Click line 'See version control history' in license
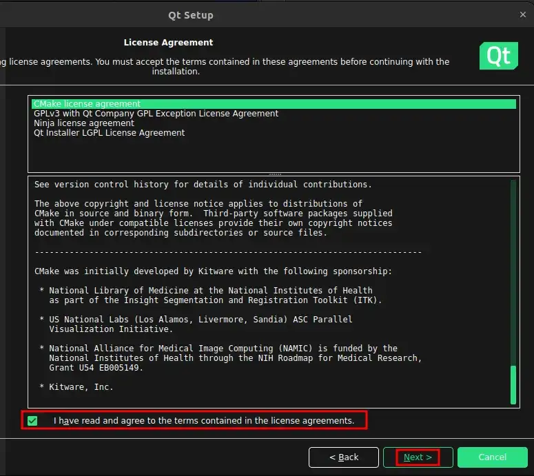Screen dimensions: 534x476 [x=203, y=185]
